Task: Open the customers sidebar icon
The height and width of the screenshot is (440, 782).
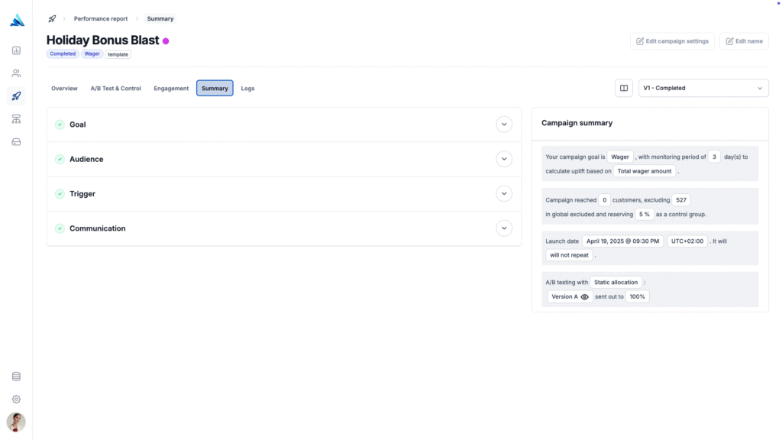Action: (x=16, y=73)
